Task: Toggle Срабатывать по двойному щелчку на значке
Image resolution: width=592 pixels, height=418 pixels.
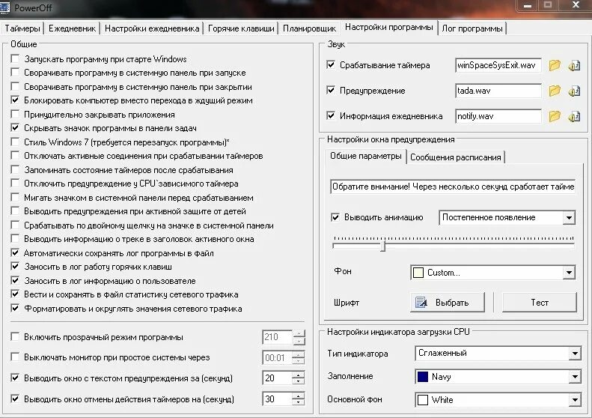Action: pyautogui.click(x=15, y=225)
